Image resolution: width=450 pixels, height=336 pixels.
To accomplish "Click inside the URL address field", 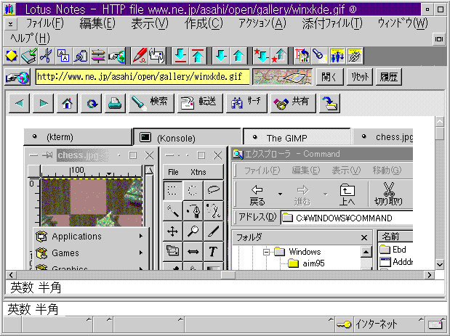I will pyautogui.click(x=142, y=77).
